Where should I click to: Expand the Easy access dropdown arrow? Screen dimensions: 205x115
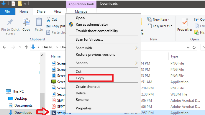(172, 26)
